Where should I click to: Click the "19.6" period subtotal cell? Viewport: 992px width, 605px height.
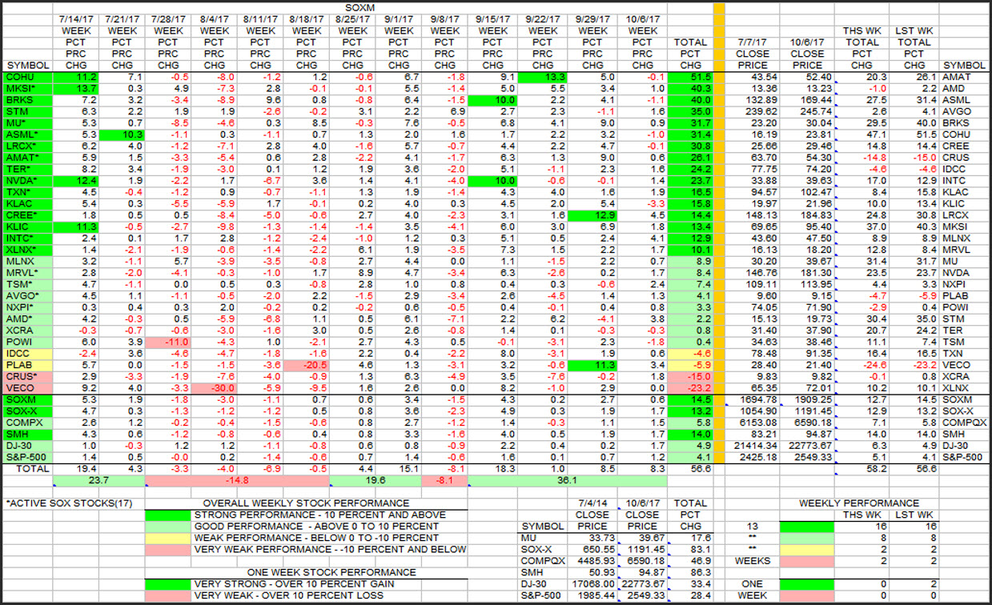click(x=376, y=482)
